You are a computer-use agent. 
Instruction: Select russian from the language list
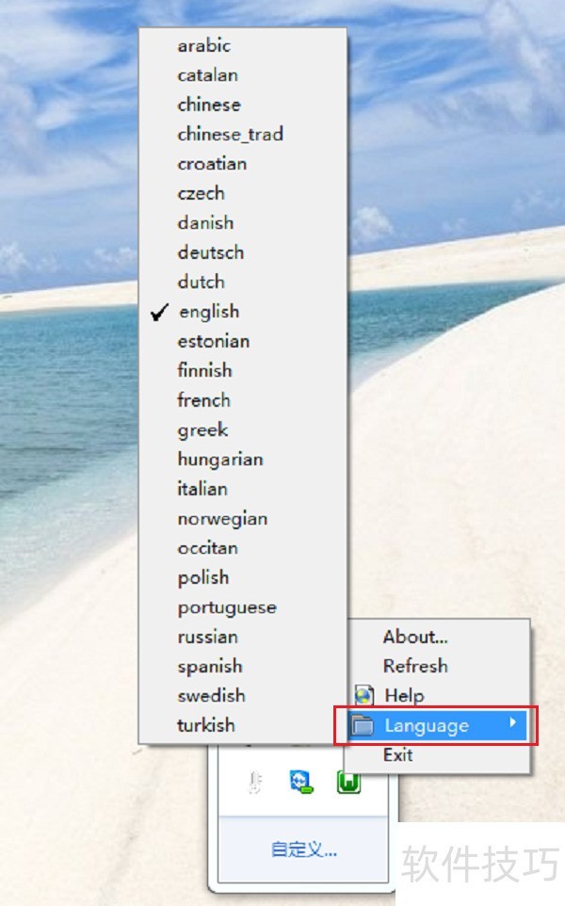click(x=208, y=637)
